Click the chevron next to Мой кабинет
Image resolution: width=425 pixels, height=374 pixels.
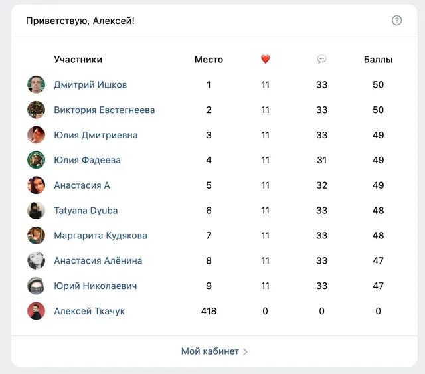click(x=245, y=352)
